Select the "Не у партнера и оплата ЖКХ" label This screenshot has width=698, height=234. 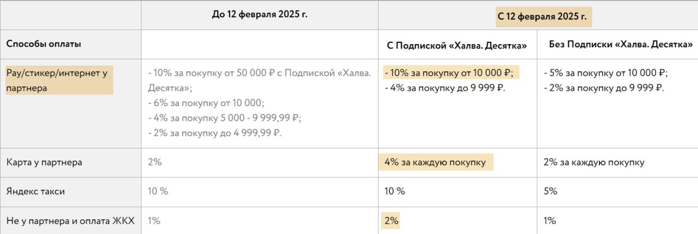(x=70, y=220)
